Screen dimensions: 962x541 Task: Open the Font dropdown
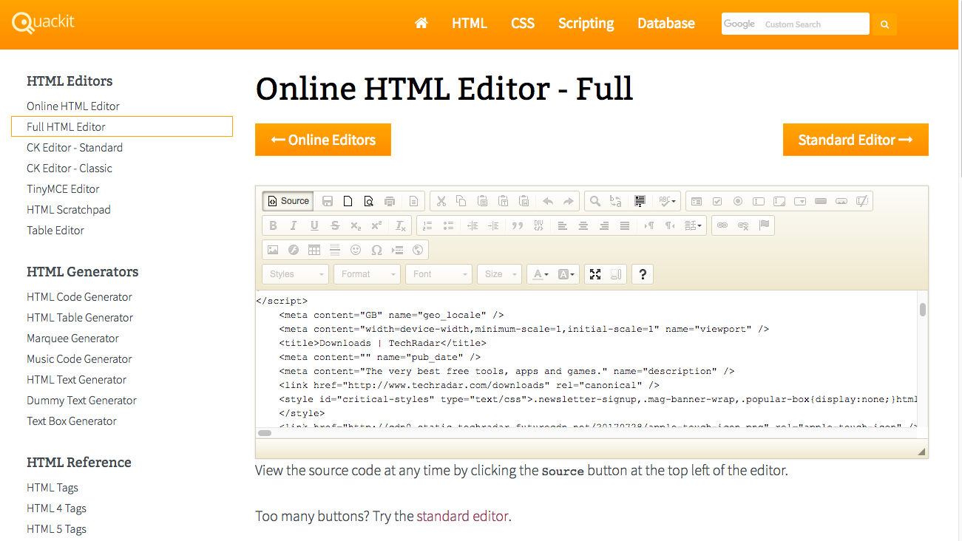click(438, 274)
